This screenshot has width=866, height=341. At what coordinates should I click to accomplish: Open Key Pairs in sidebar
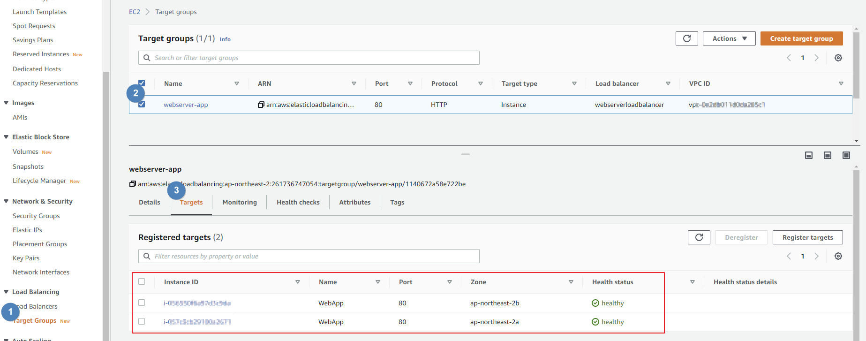[x=26, y=258]
